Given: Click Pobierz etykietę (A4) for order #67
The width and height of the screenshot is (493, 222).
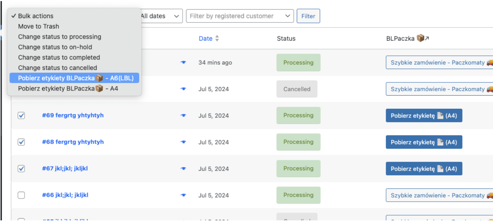Looking at the screenshot, I should [x=424, y=169].
